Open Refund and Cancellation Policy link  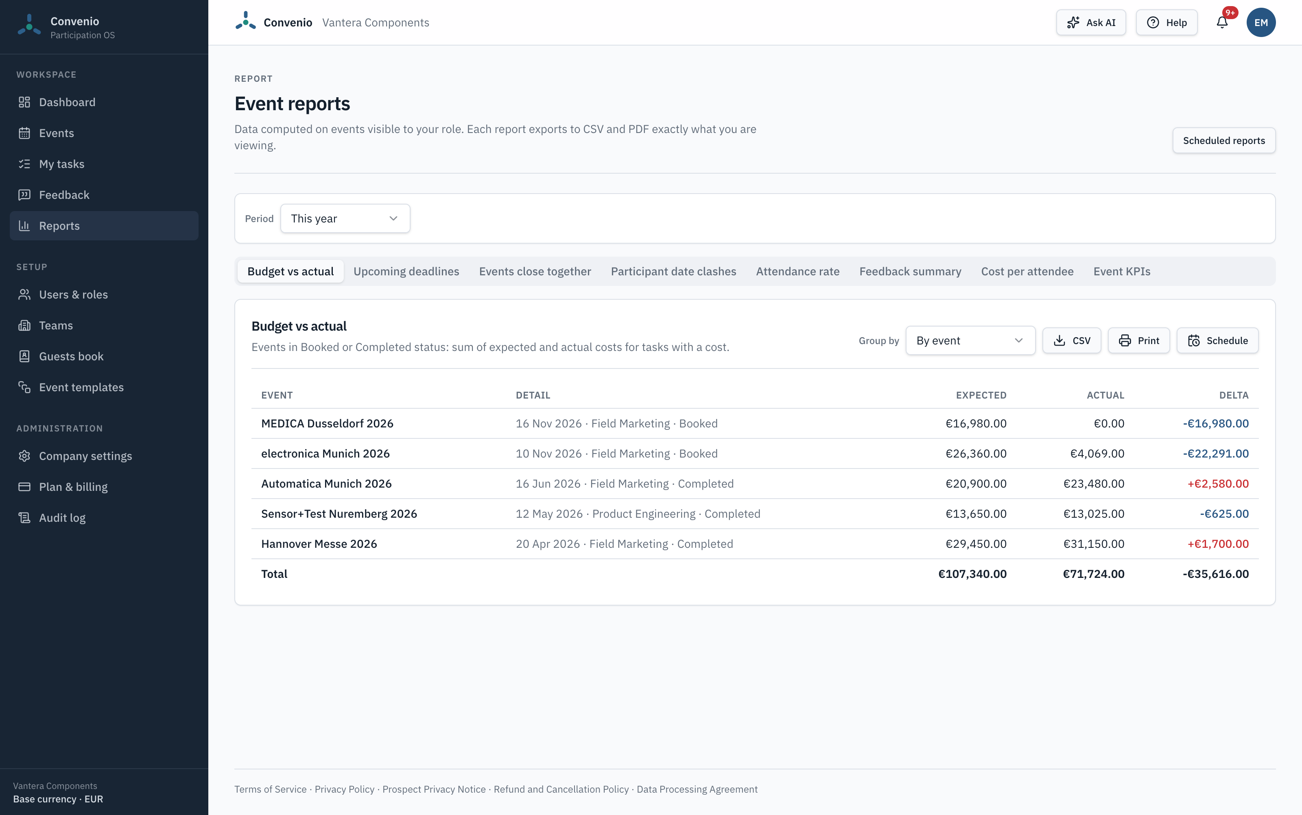561,789
